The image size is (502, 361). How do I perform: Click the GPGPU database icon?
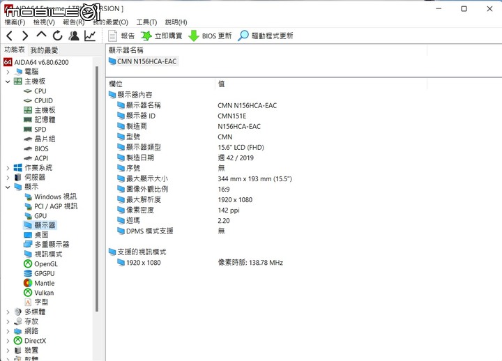[x=28, y=273]
